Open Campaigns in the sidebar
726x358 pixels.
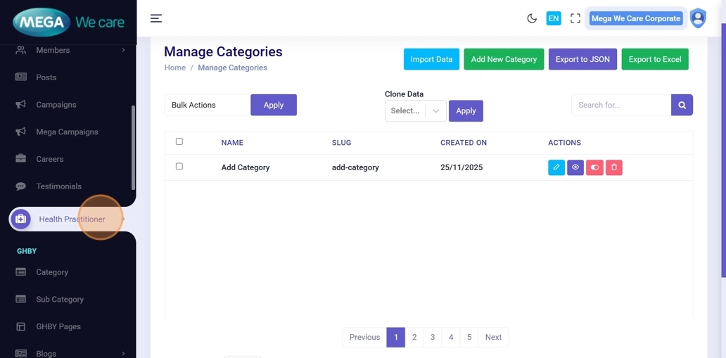56,105
